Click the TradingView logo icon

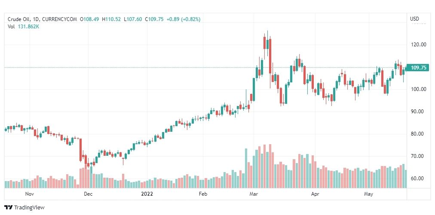click(9, 207)
